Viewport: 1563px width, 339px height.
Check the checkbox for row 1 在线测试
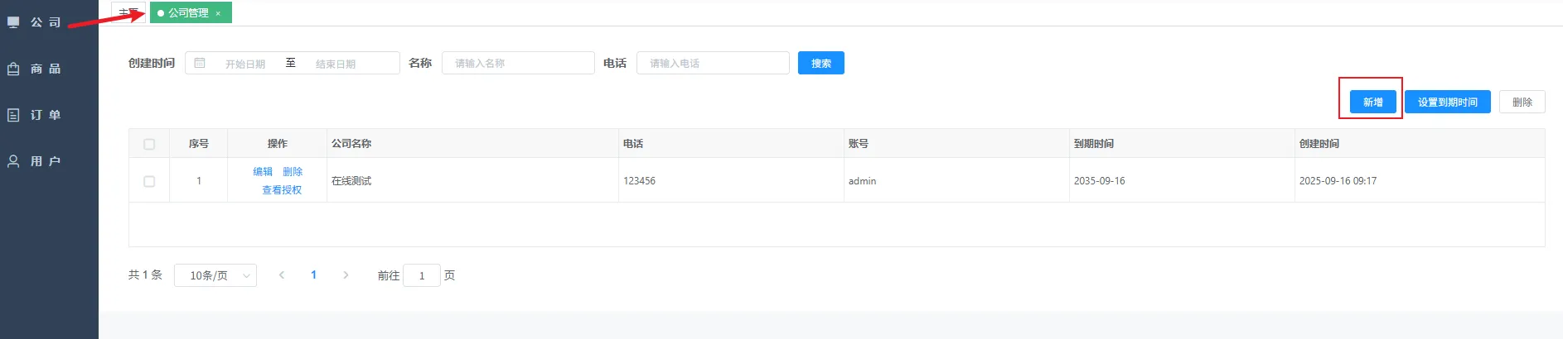pos(149,181)
